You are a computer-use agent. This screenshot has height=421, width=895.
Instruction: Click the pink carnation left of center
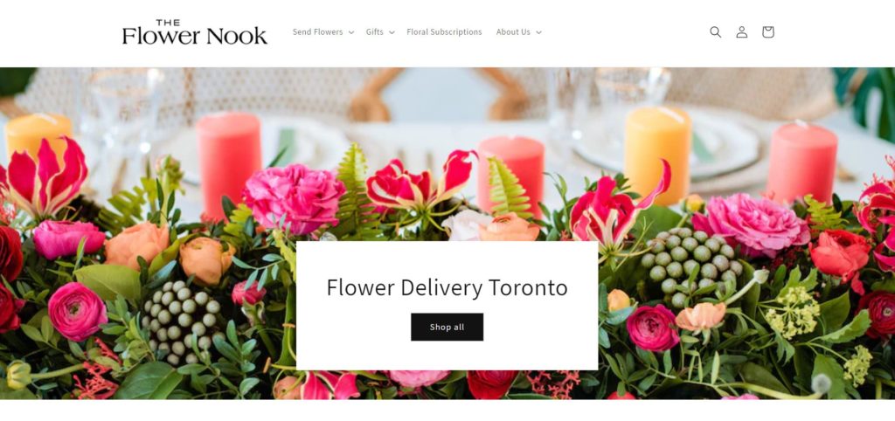point(294,197)
